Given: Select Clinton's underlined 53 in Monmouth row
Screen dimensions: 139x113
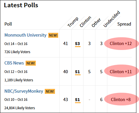Looking at the screenshot, I should tap(77, 44).
